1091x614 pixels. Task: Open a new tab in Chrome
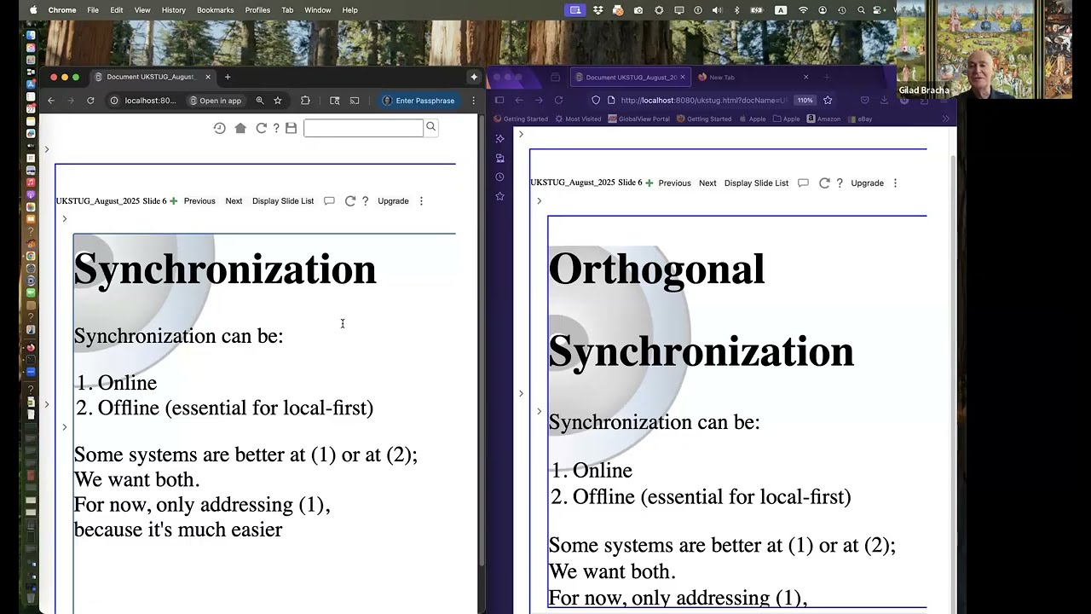click(x=228, y=77)
